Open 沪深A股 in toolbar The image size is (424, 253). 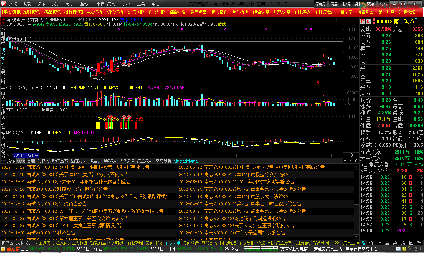136,12
